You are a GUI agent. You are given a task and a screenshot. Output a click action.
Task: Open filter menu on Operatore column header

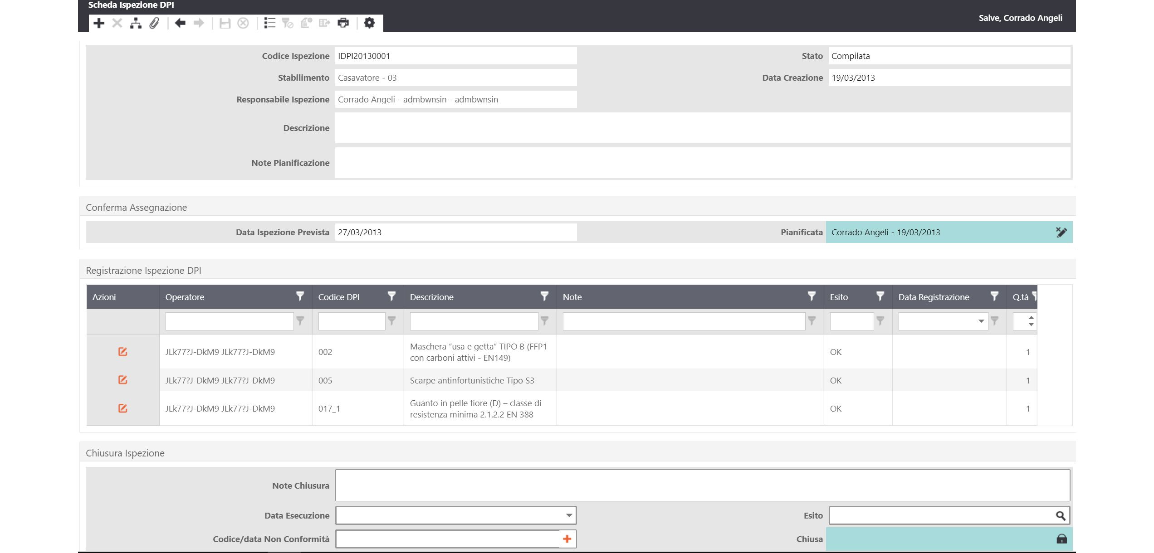300,296
